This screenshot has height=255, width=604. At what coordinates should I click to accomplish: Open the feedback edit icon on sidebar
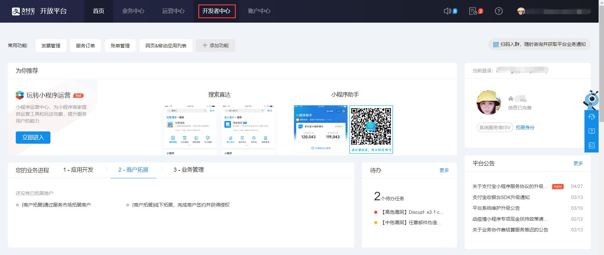[591, 145]
